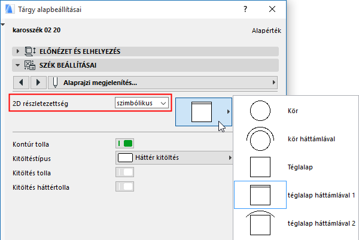The image size is (359, 240).
Task: Open the 2D részletezettség szimbólikus dropdown
Action: [142, 104]
